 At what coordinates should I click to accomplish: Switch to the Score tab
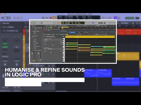pos(79,32)
